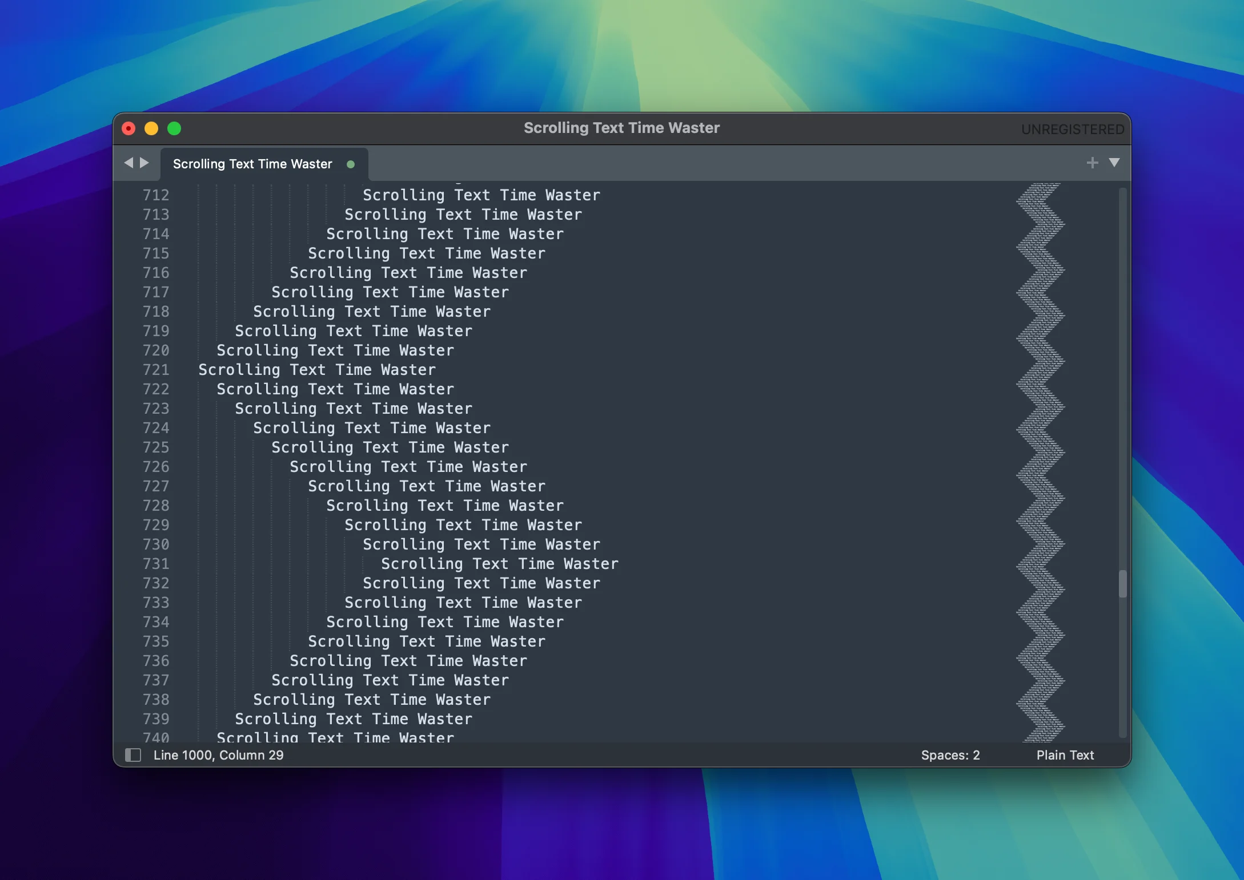Image resolution: width=1244 pixels, height=880 pixels.
Task: Click the green unsaved-changes dot on the tab
Action: point(350,164)
